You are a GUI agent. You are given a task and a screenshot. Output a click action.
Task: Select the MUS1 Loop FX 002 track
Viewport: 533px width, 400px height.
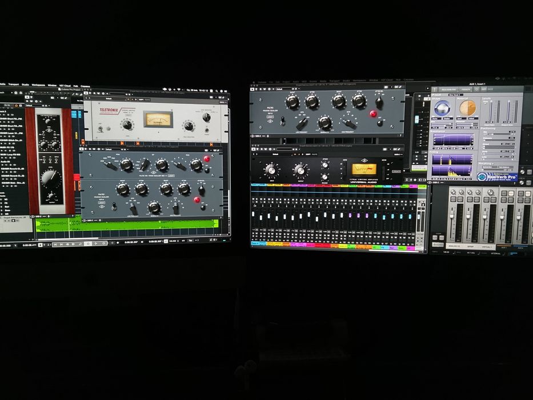[x=11, y=154]
